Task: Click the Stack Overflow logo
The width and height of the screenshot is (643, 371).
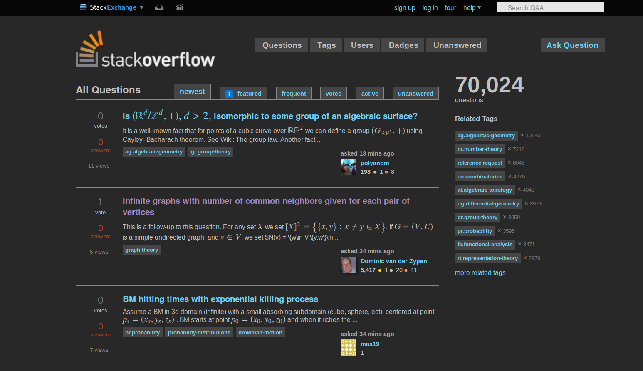Action: pos(145,49)
